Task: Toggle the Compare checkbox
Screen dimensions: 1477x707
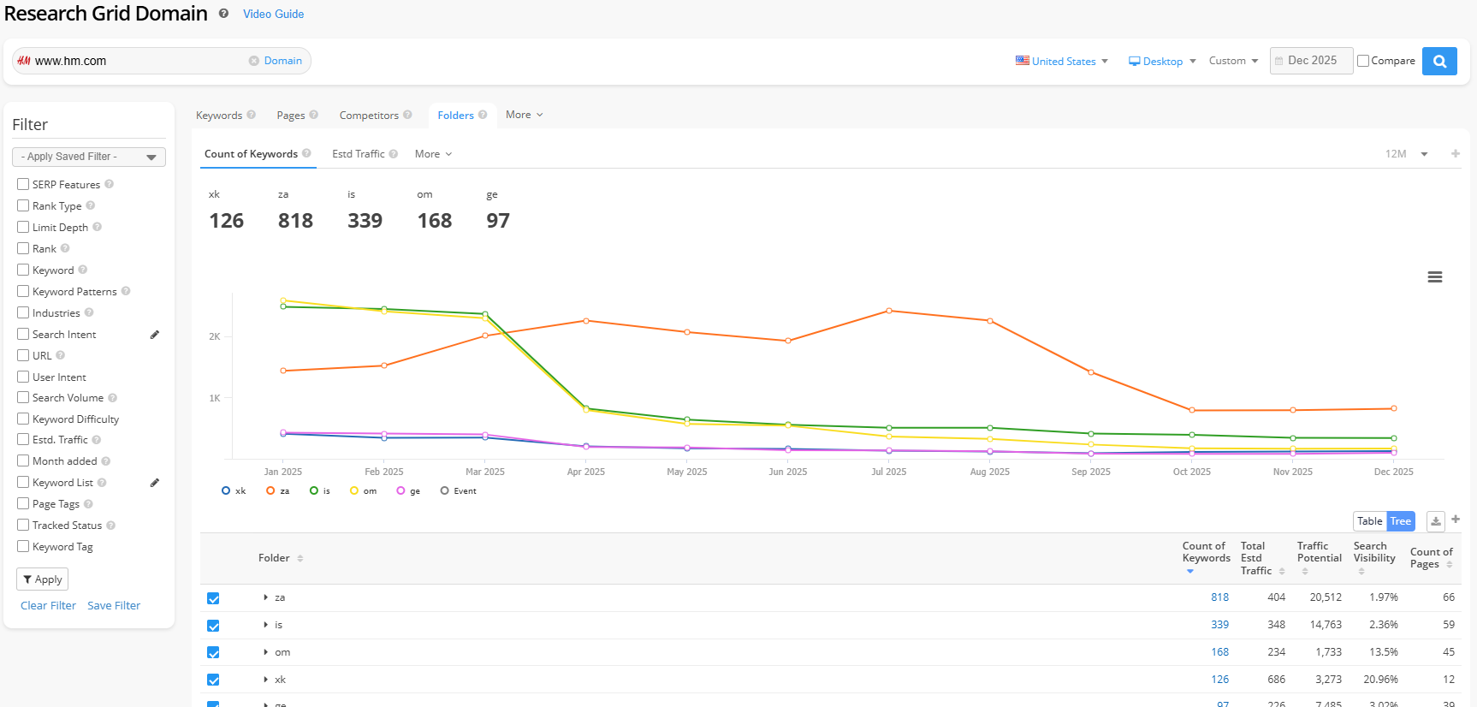Action: click(x=1363, y=61)
